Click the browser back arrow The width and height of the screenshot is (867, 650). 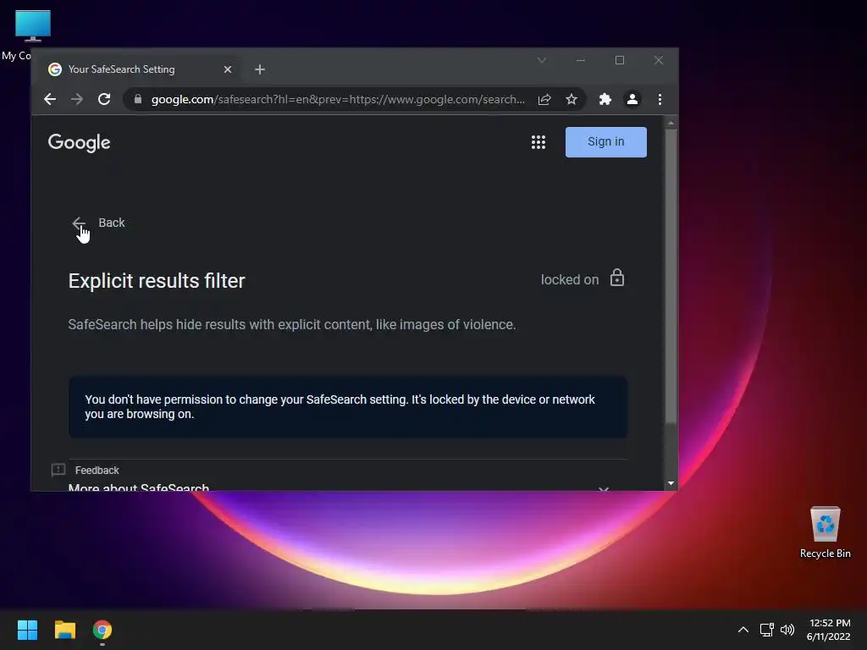pyautogui.click(x=50, y=99)
